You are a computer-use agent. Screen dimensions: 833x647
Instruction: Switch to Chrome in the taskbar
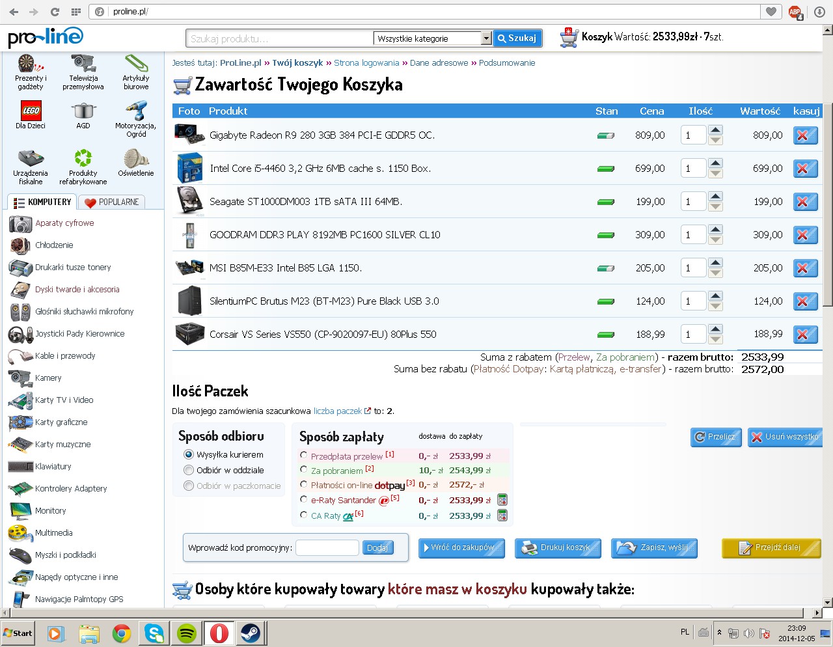[x=122, y=633]
